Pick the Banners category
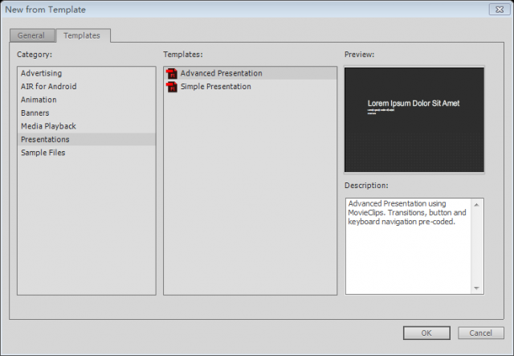The image size is (514, 356). (87, 113)
